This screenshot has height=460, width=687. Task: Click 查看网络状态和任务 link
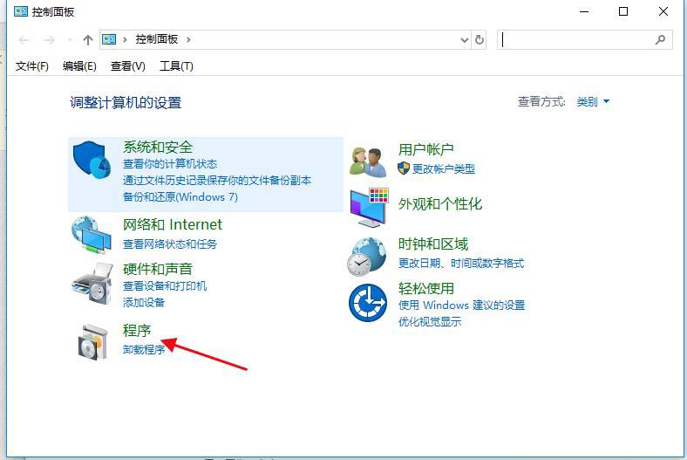point(170,244)
